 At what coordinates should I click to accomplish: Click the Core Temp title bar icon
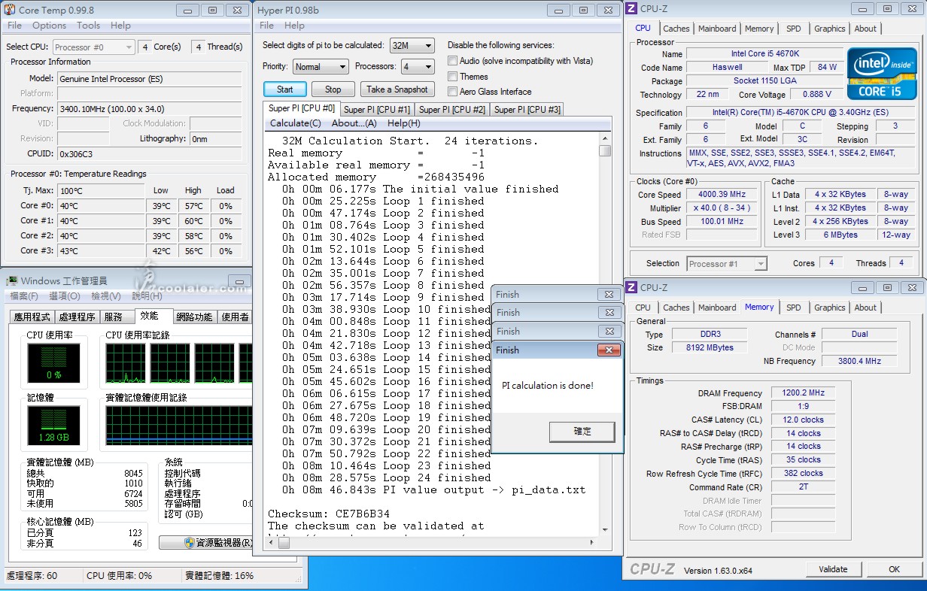point(10,10)
